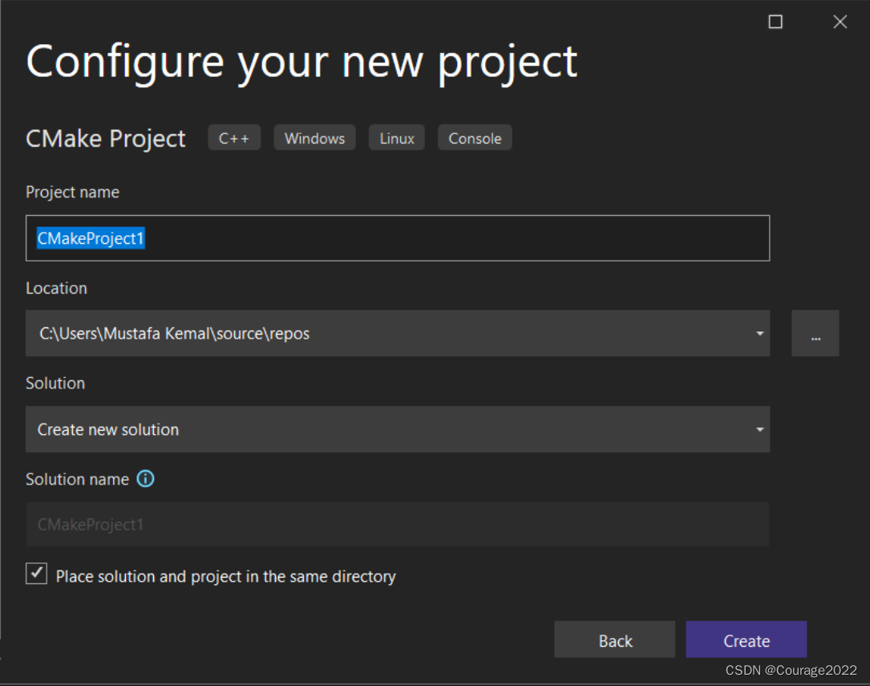Open the "Create new solution" dropdown
Screen dimensions: 870x686
[398, 429]
